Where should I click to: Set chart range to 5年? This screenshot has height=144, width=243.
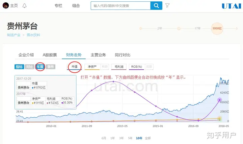[130, 138]
